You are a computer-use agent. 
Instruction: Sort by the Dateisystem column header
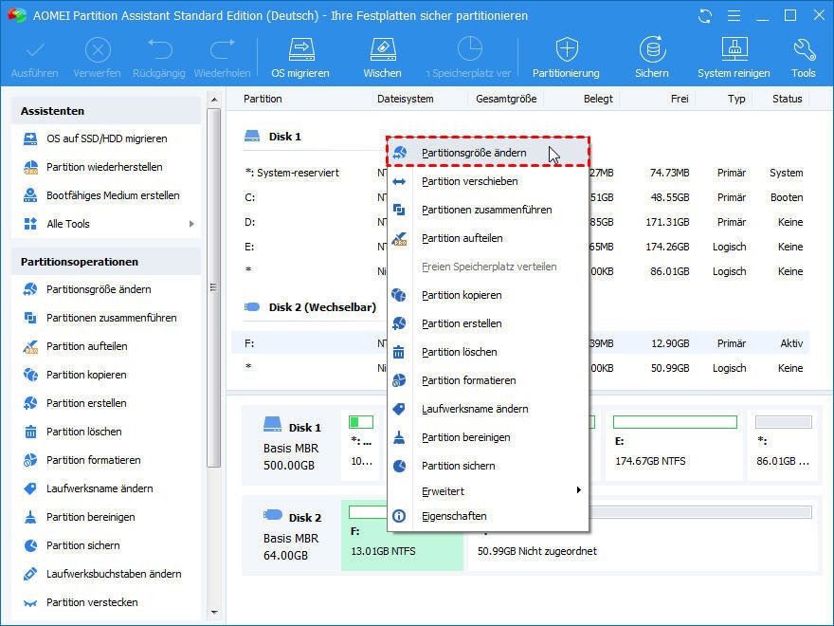click(406, 99)
